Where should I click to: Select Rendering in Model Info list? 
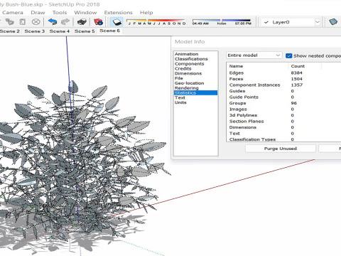187,88
